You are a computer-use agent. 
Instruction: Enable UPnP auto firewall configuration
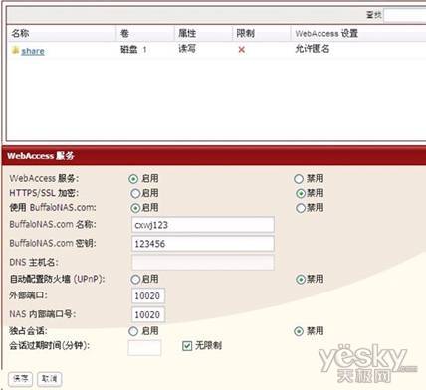[x=135, y=280]
